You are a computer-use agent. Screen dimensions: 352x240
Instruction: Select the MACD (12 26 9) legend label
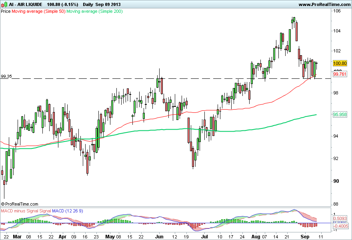68,211
